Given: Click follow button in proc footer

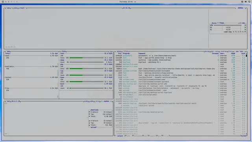Looking at the screenshot, I should (166, 136).
